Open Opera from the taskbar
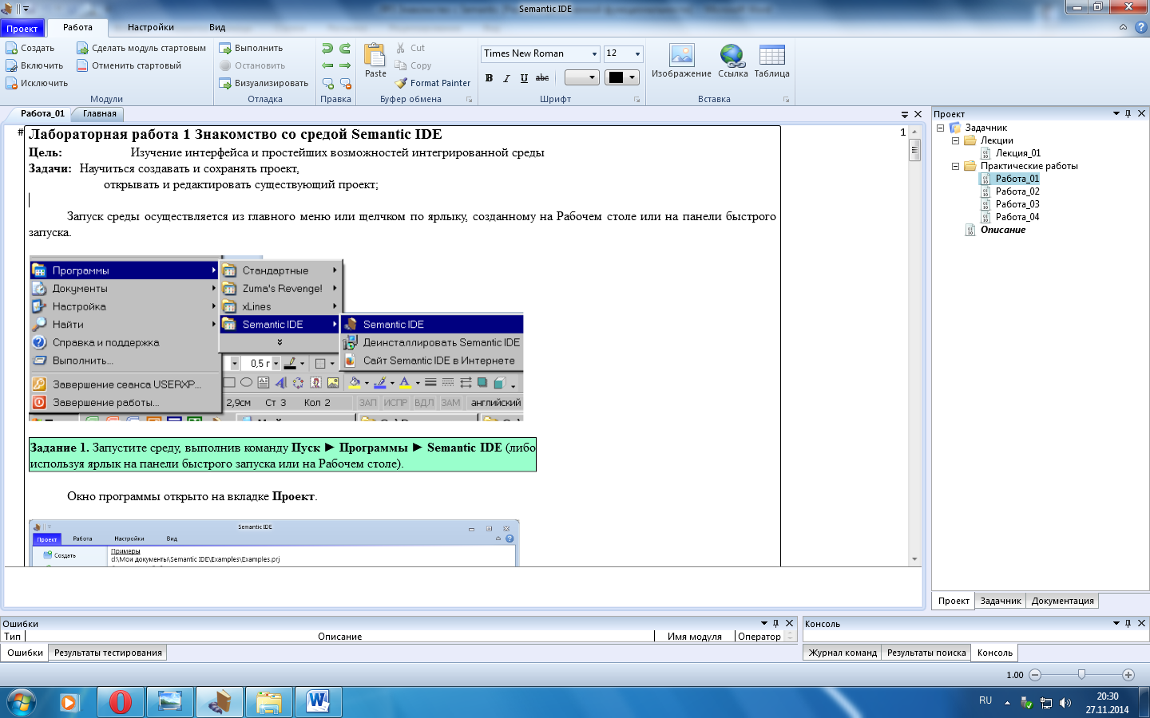This screenshot has height=718, width=1150. pyautogui.click(x=121, y=702)
